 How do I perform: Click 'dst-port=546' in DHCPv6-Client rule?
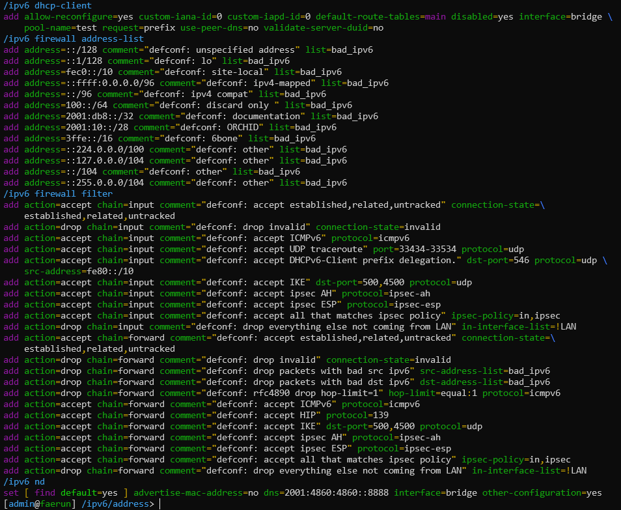point(498,261)
